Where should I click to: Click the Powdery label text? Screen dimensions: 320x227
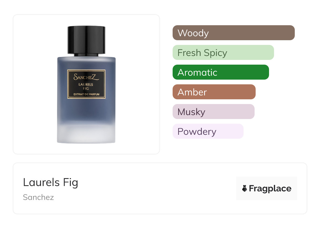(197, 132)
